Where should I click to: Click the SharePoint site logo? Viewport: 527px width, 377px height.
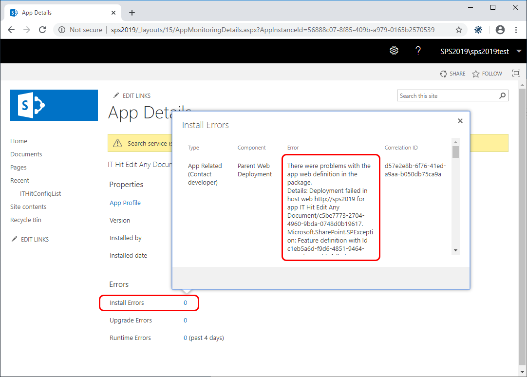(54, 105)
